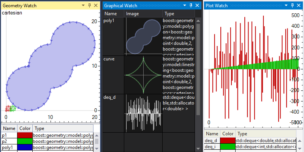Click the curve linestring type text
The height and width of the screenshot is (152, 304).
(x=178, y=75)
